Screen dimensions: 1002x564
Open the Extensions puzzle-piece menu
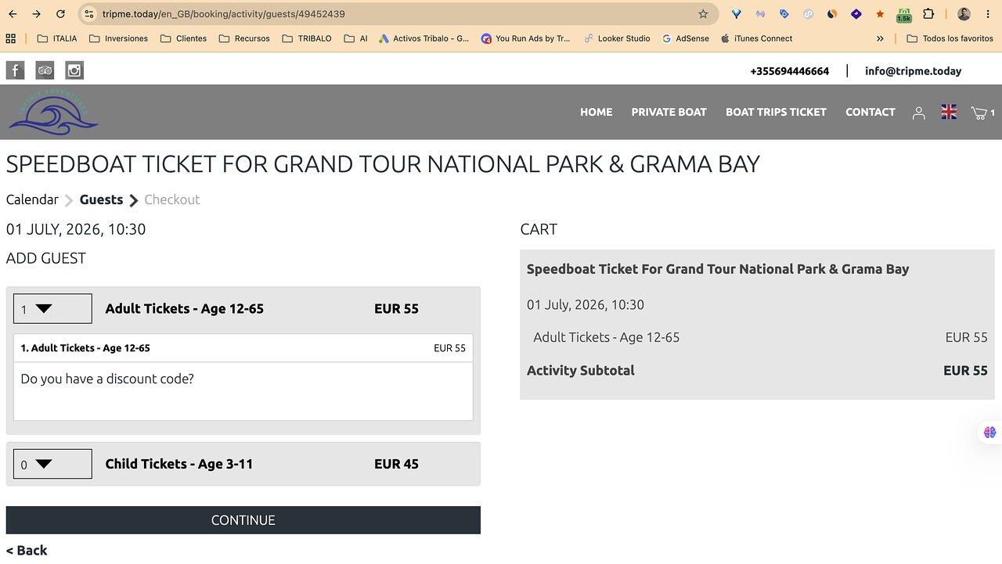click(928, 14)
